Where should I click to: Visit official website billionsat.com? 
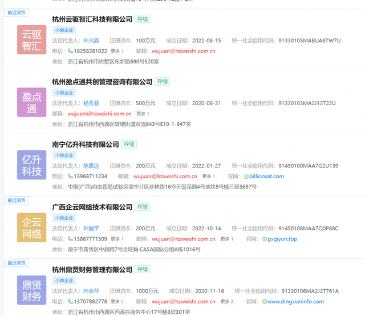click(x=266, y=177)
